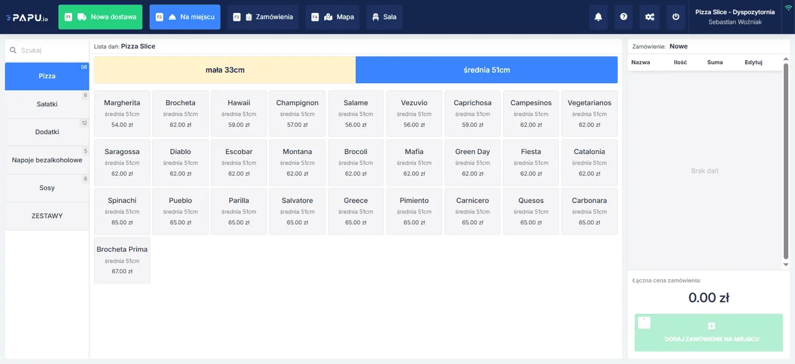Add Margherita pizza to order

[x=122, y=114]
